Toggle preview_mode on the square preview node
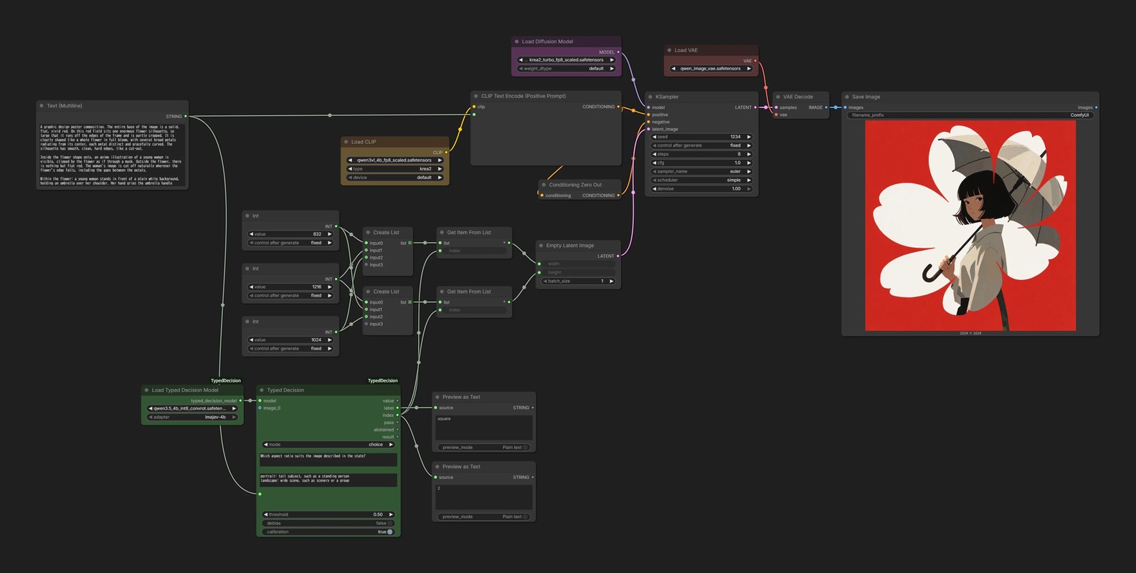The width and height of the screenshot is (1136, 573). coord(526,448)
